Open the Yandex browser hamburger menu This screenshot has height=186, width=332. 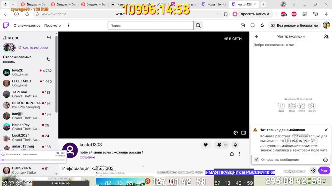click(x=294, y=4)
